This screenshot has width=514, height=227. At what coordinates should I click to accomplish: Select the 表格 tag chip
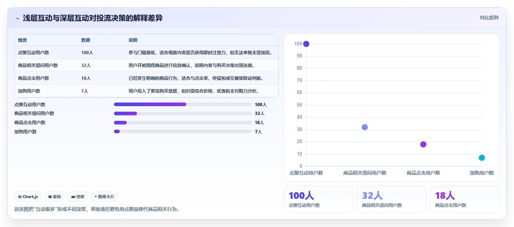point(54,197)
